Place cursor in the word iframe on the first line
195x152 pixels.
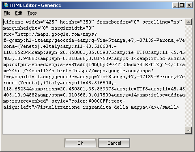15,22
